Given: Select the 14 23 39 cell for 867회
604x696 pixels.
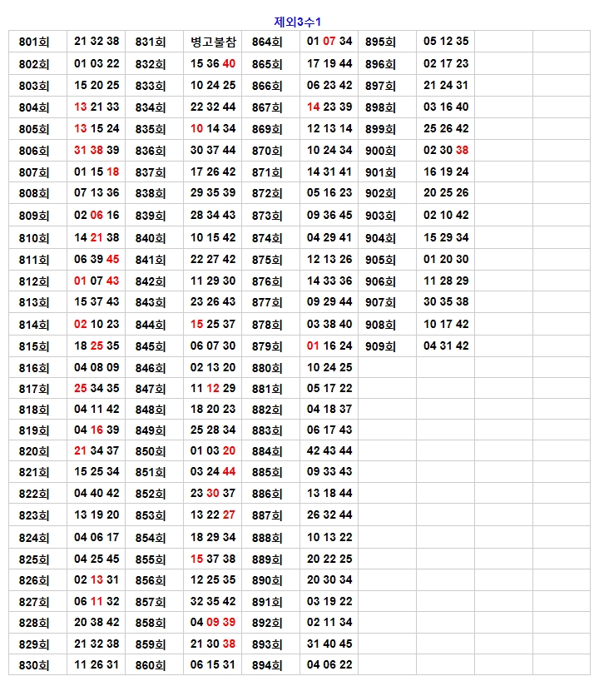Looking at the screenshot, I should [x=329, y=107].
